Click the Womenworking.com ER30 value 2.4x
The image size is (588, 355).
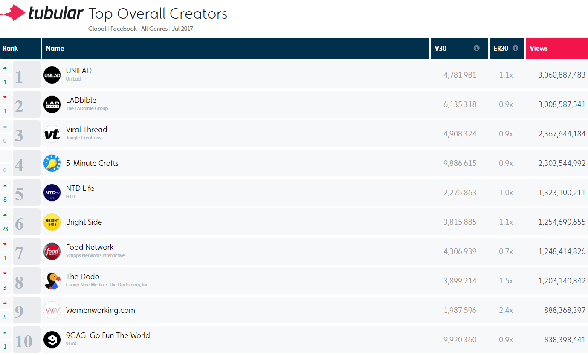[x=506, y=310]
